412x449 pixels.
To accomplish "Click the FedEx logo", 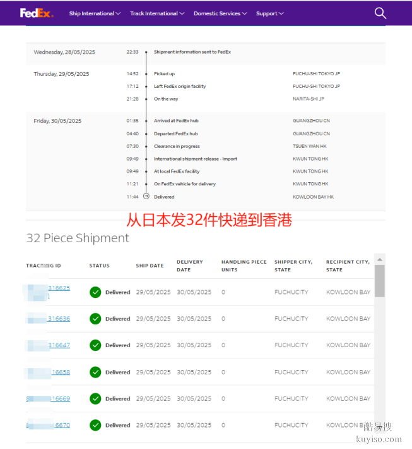I will pyautogui.click(x=37, y=13).
